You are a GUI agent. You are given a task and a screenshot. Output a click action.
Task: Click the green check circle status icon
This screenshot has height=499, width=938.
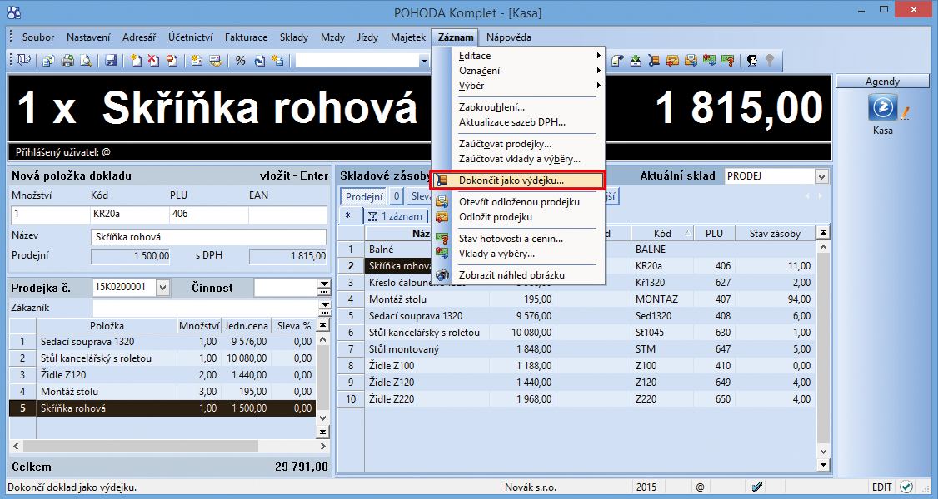pyautogui.click(x=906, y=487)
